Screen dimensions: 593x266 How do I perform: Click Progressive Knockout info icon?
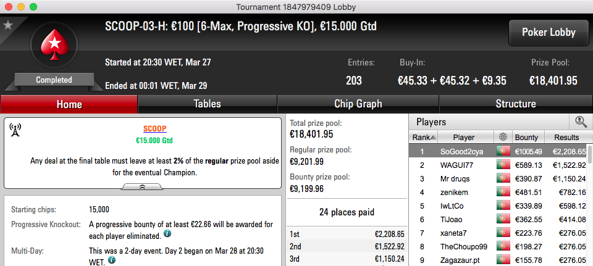click(x=167, y=234)
